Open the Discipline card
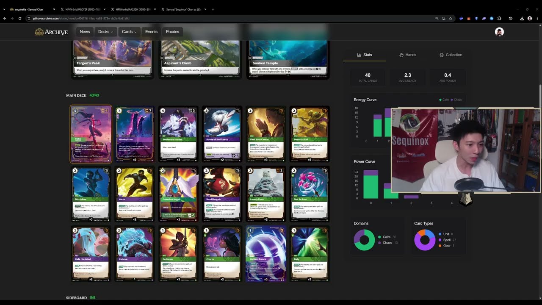Viewport: 542px width, 305px height. (x=91, y=194)
